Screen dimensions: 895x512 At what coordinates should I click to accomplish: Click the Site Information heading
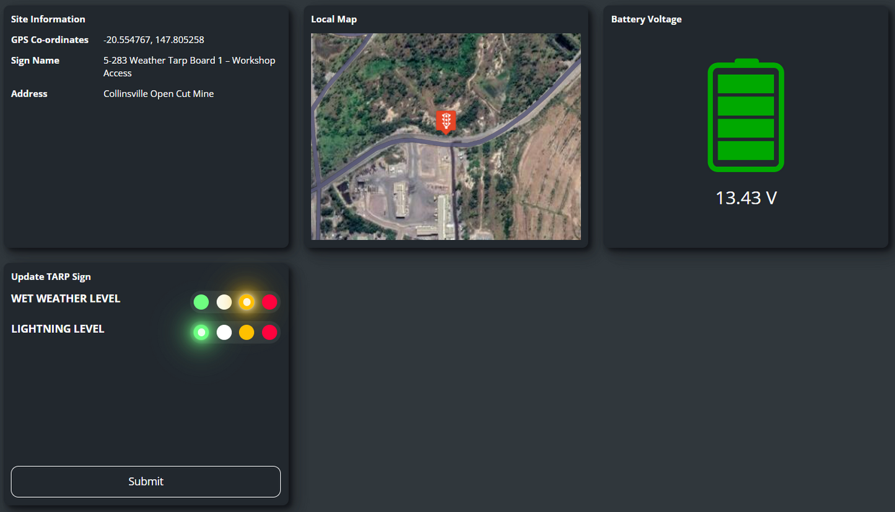(48, 19)
